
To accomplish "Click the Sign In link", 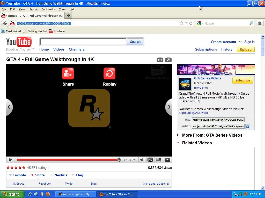I will 249,42.
